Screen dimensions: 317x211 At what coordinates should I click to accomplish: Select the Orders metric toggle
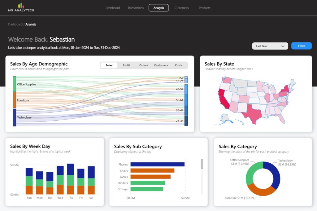coord(144,65)
